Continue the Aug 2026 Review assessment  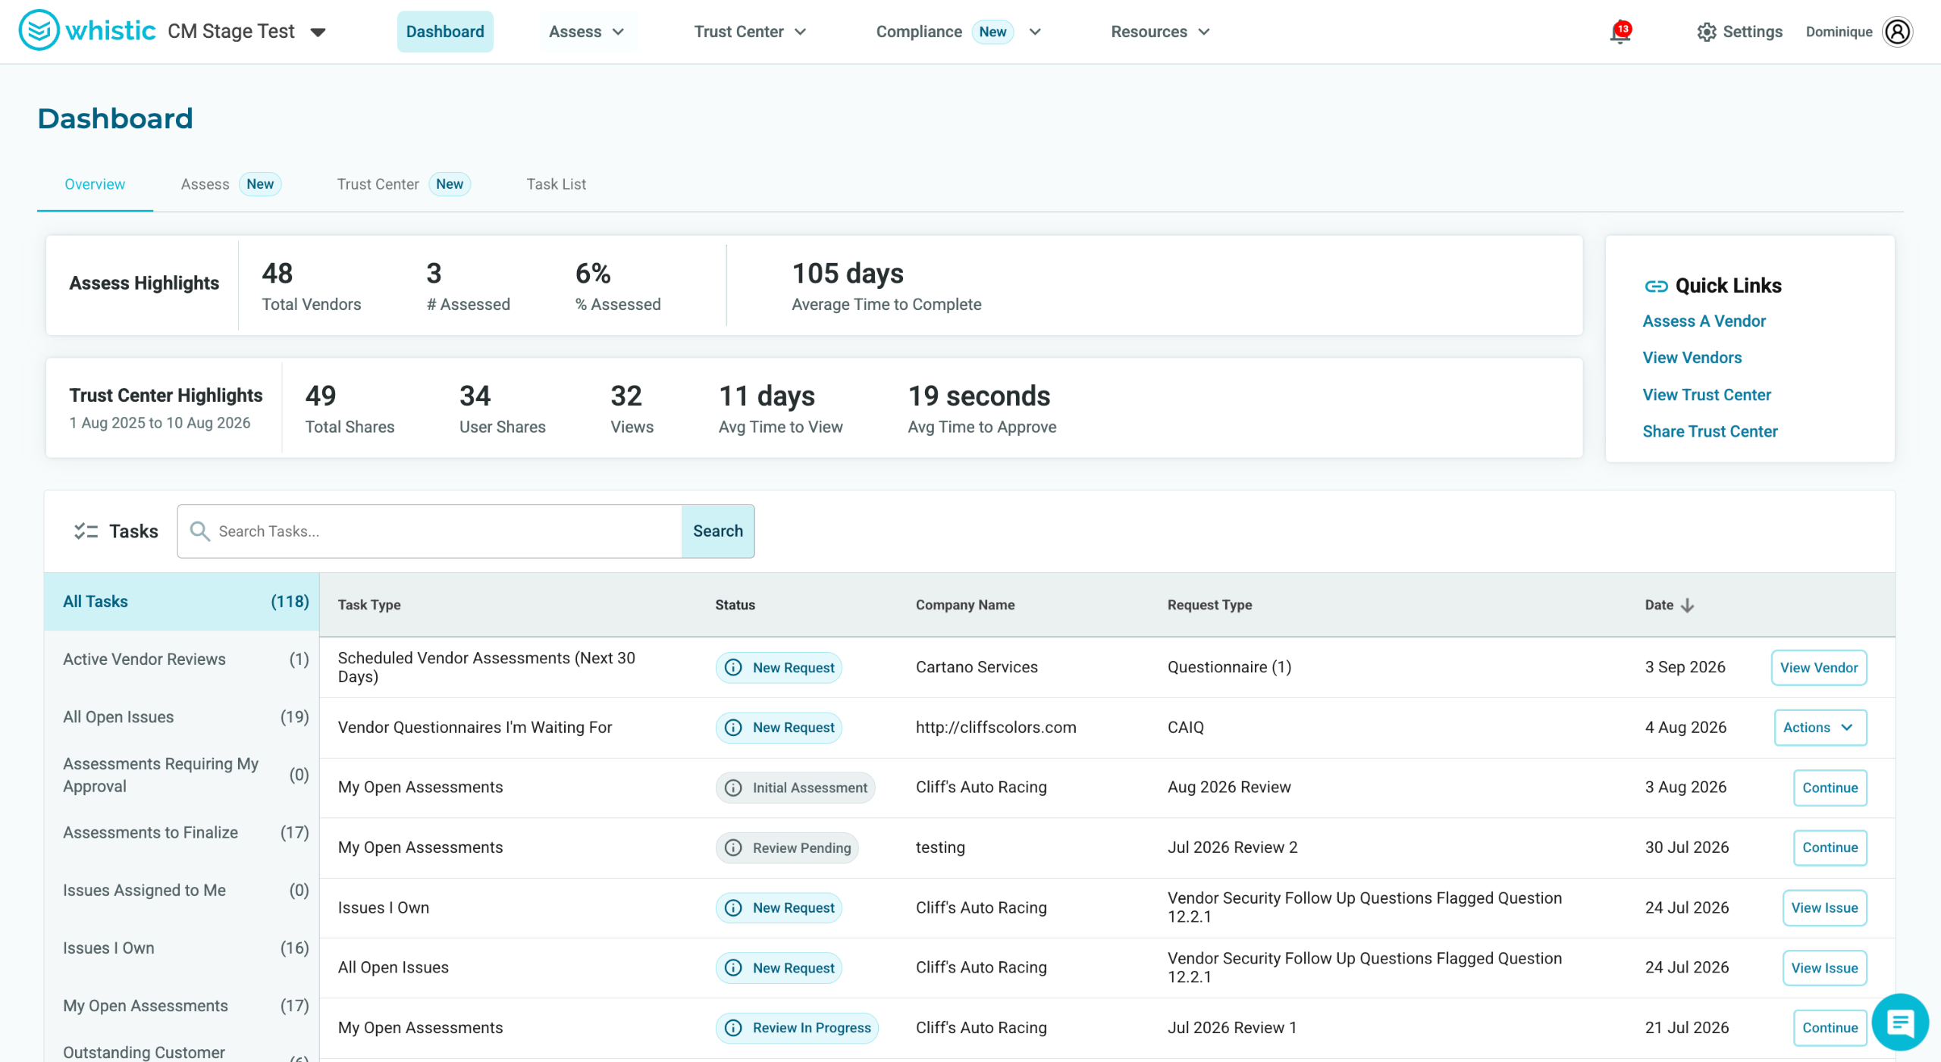coord(1830,788)
